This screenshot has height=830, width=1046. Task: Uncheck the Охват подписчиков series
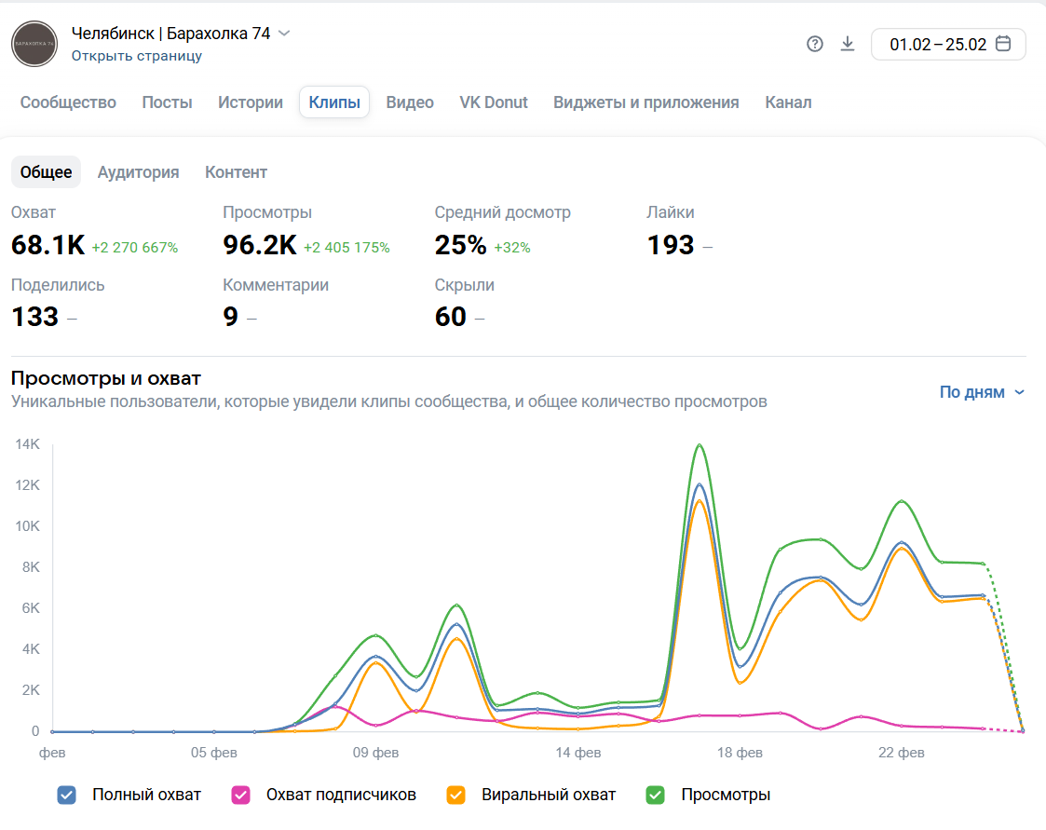[240, 795]
